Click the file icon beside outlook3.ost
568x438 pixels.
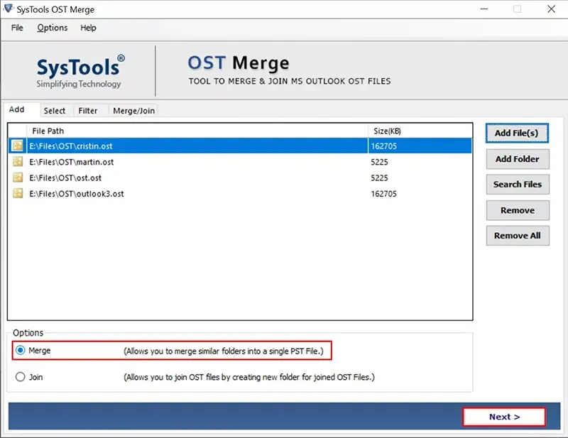click(x=18, y=194)
